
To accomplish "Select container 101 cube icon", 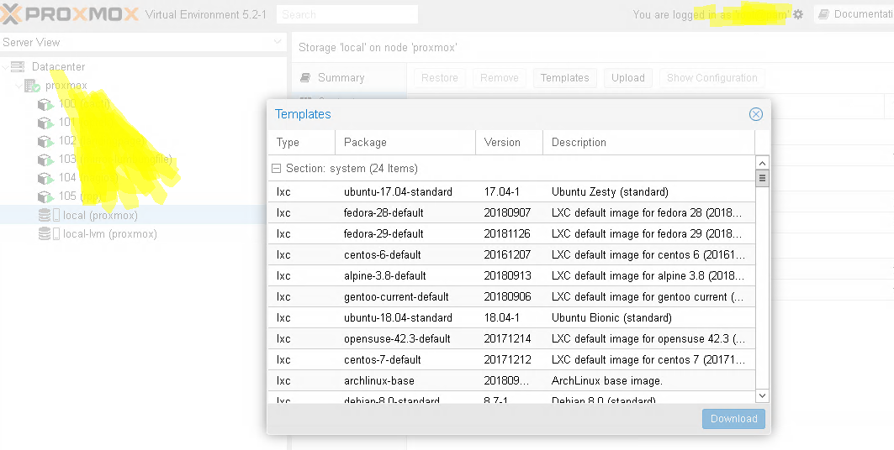I will 45,123.
